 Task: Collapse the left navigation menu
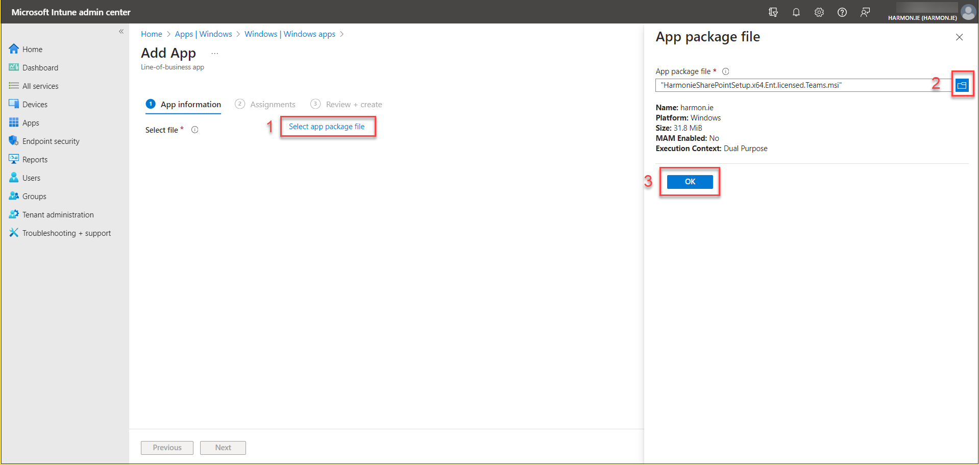pos(121,32)
